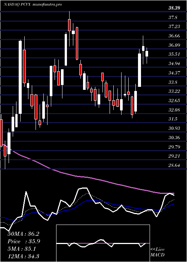Click the 37.8 price axis label
The width and height of the screenshot is (187, 262).
173,17
